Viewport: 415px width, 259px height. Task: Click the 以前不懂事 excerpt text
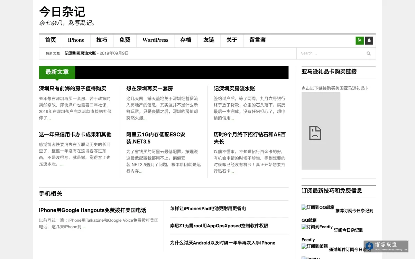[250, 161]
